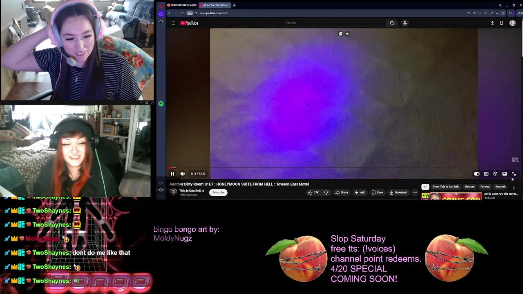Save the video to a playlist
Viewport: 523px width, 294px height.
[x=377, y=192]
